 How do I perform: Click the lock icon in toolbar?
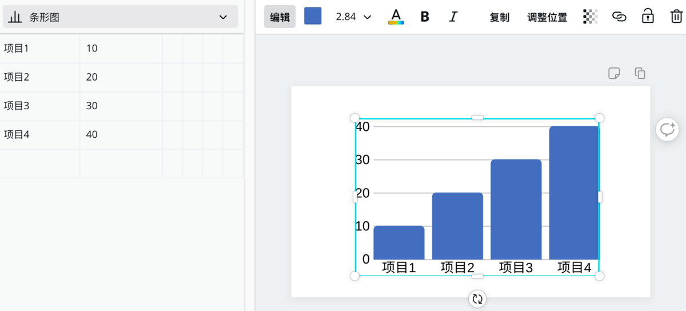(x=648, y=16)
